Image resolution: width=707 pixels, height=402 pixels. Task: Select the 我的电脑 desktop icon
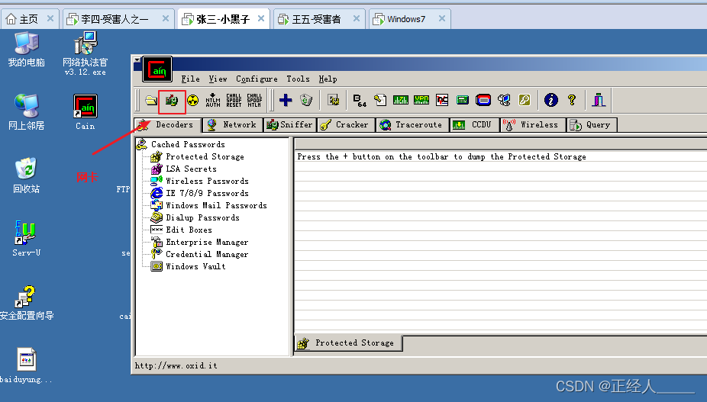(x=26, y=50)
